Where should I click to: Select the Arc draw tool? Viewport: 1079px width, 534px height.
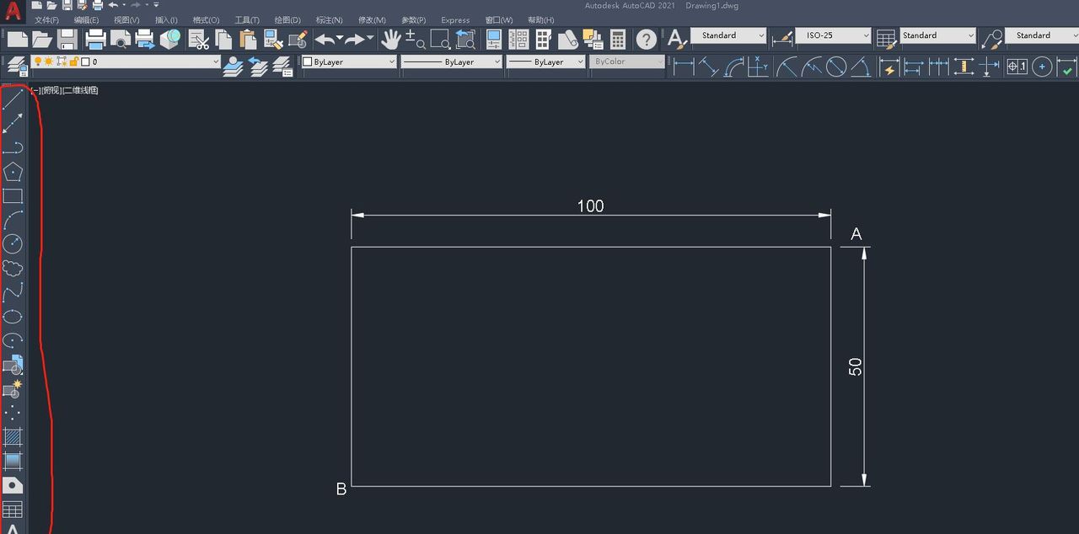[13, 221]
